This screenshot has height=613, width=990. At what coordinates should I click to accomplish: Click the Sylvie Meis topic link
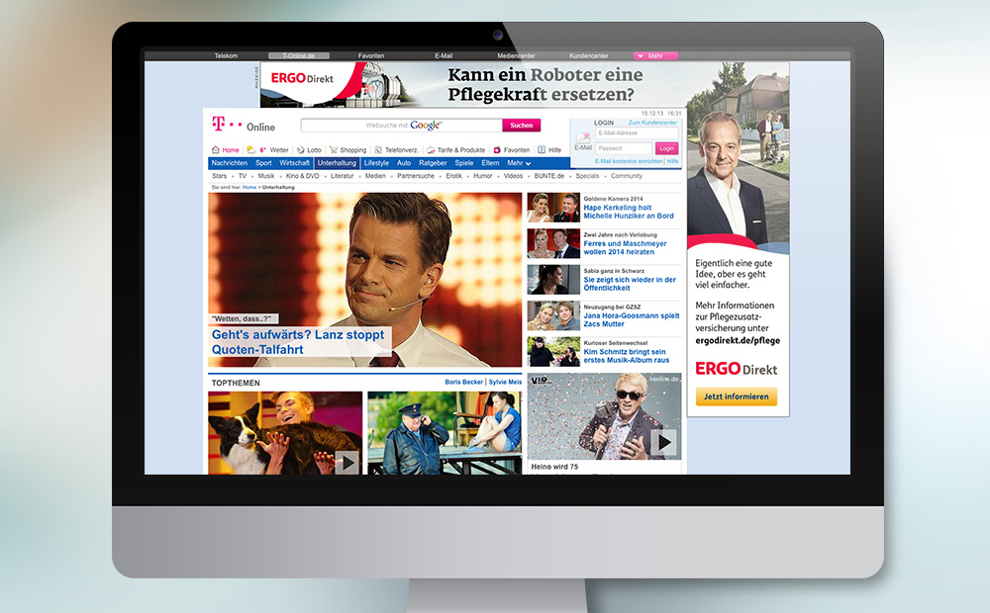pyautogui.click(x=505, y=383)
